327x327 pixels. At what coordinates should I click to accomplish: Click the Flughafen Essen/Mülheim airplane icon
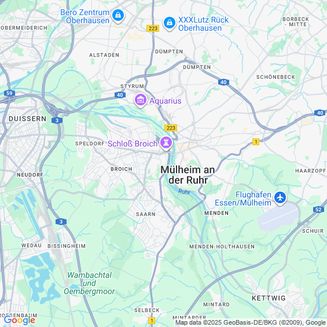click(x=280, y=198)
